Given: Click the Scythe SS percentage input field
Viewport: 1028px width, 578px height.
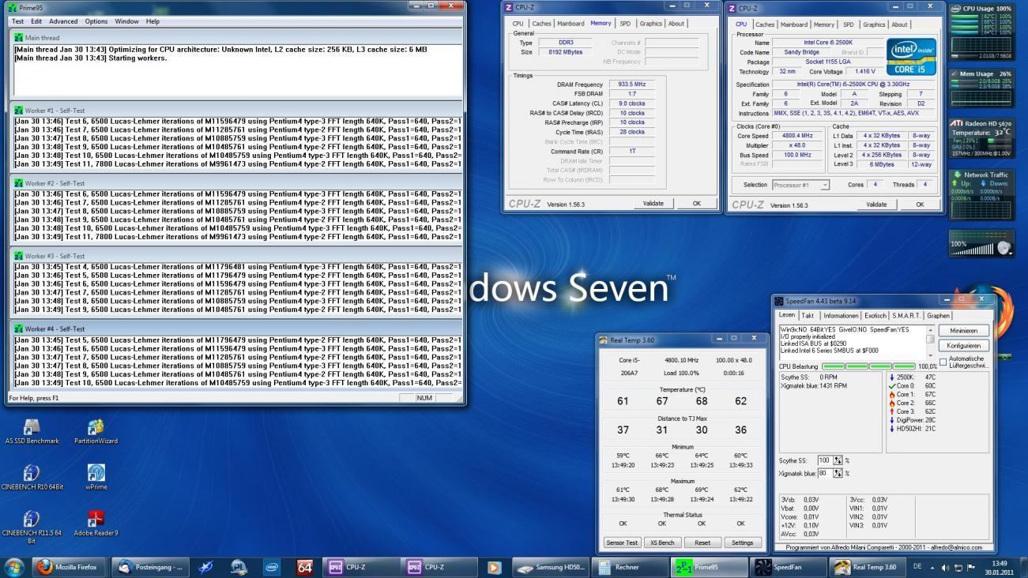Looking at the screenshot, I should point(825,460).
